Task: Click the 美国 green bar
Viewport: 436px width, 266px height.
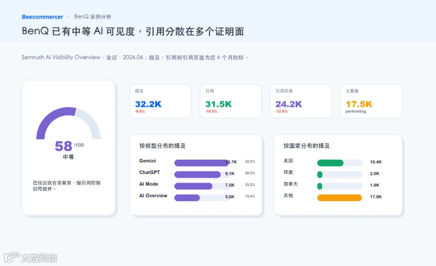Action: click(x=330, y=163)
